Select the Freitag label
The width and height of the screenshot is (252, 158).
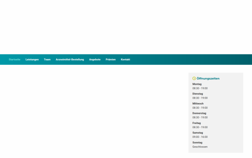(x=197, y=123)
